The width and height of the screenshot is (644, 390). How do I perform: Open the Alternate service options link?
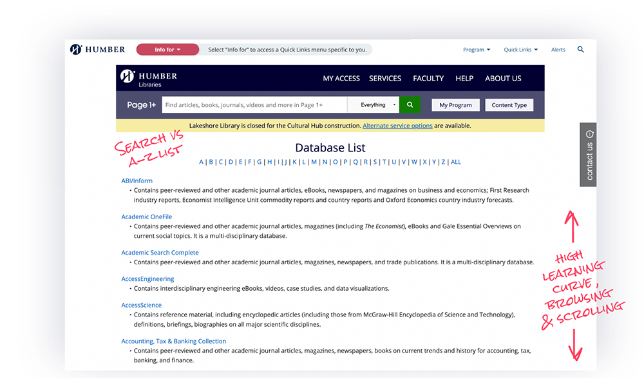coord(397,126)
